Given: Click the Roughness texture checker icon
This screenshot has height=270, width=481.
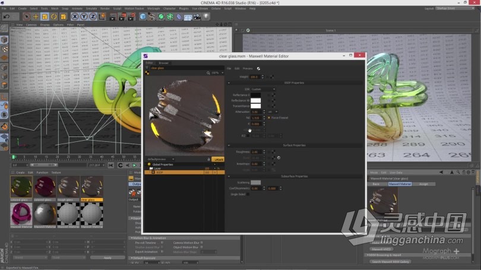Looking at the screenshot, I should click(273, 152).
